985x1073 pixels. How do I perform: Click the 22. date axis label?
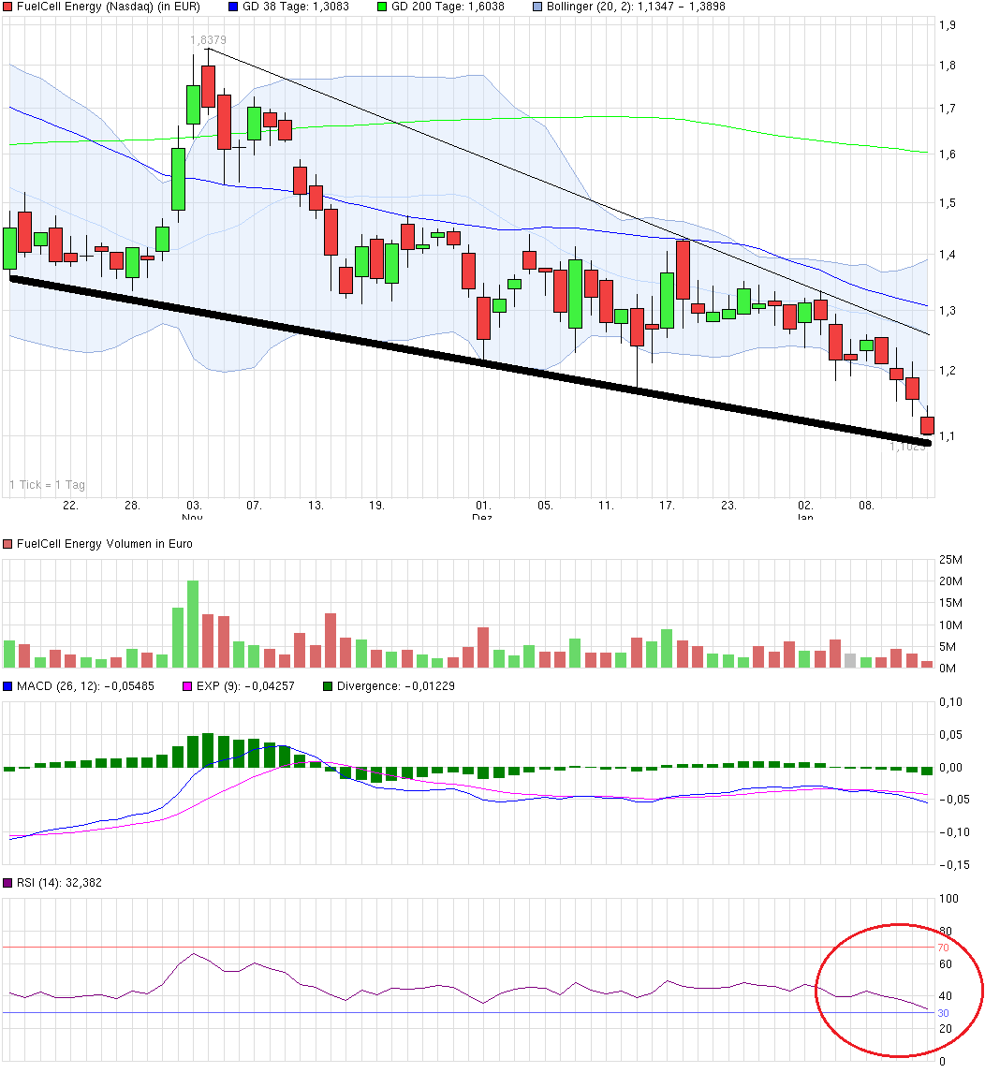pos(70,506)
